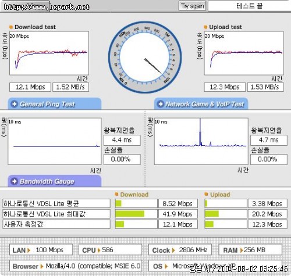Image resolution: width=291 pixels, height=276 pixels.
Task: Open the Network Game & VoIP Test tab
Action: (201, 104)
